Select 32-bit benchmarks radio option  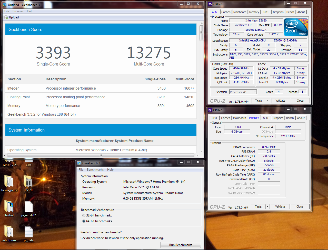pyautogui.click(x=84, y=215)
